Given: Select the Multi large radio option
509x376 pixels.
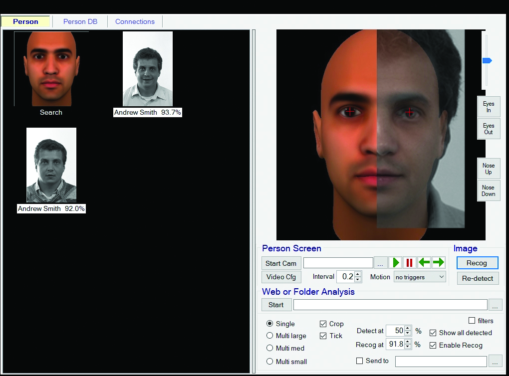Looking at the screenshot, I should click(270, 336).
